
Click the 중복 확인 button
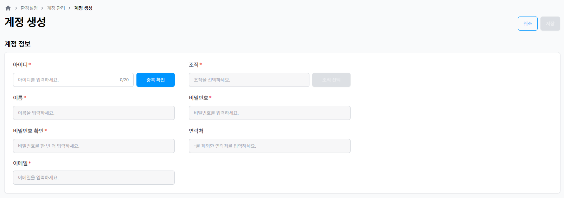(155, 80)
